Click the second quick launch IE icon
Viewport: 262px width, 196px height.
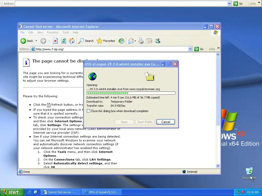pos(36,192)
